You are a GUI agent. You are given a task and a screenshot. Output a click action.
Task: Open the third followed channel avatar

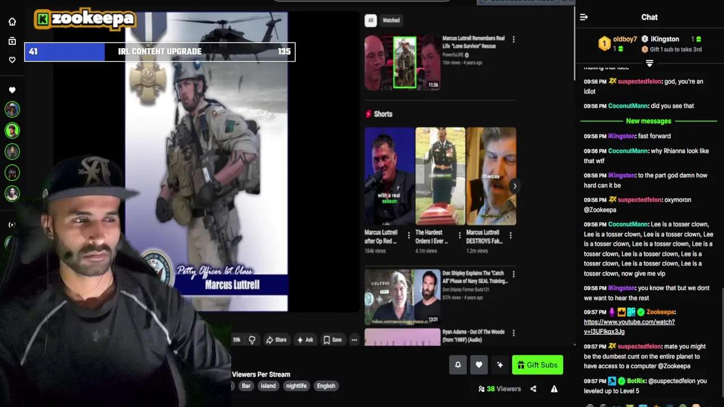[12, 151]
